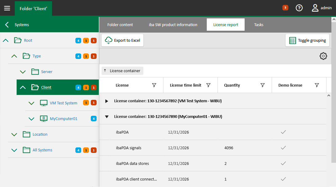Open filter for the Quantity column

tap(262, 85)
